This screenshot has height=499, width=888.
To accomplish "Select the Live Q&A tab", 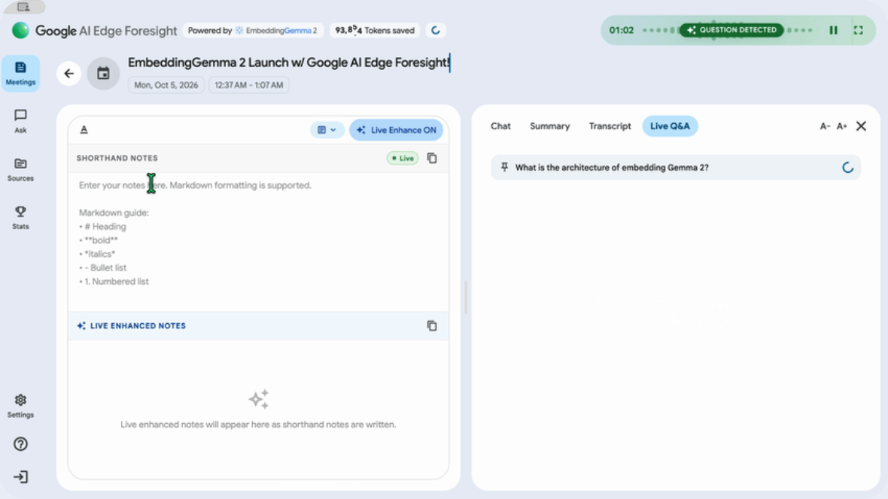I will coord(670,126).
